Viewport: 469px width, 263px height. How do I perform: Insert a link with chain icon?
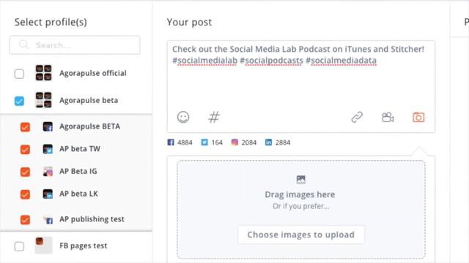pos(357,117)
